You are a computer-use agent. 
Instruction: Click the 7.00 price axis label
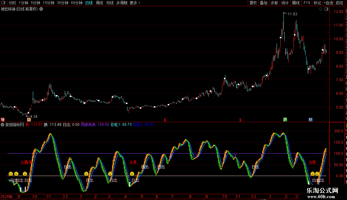coord(339,80)
